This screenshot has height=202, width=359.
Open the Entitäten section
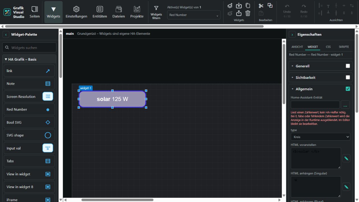coord(100,12)
